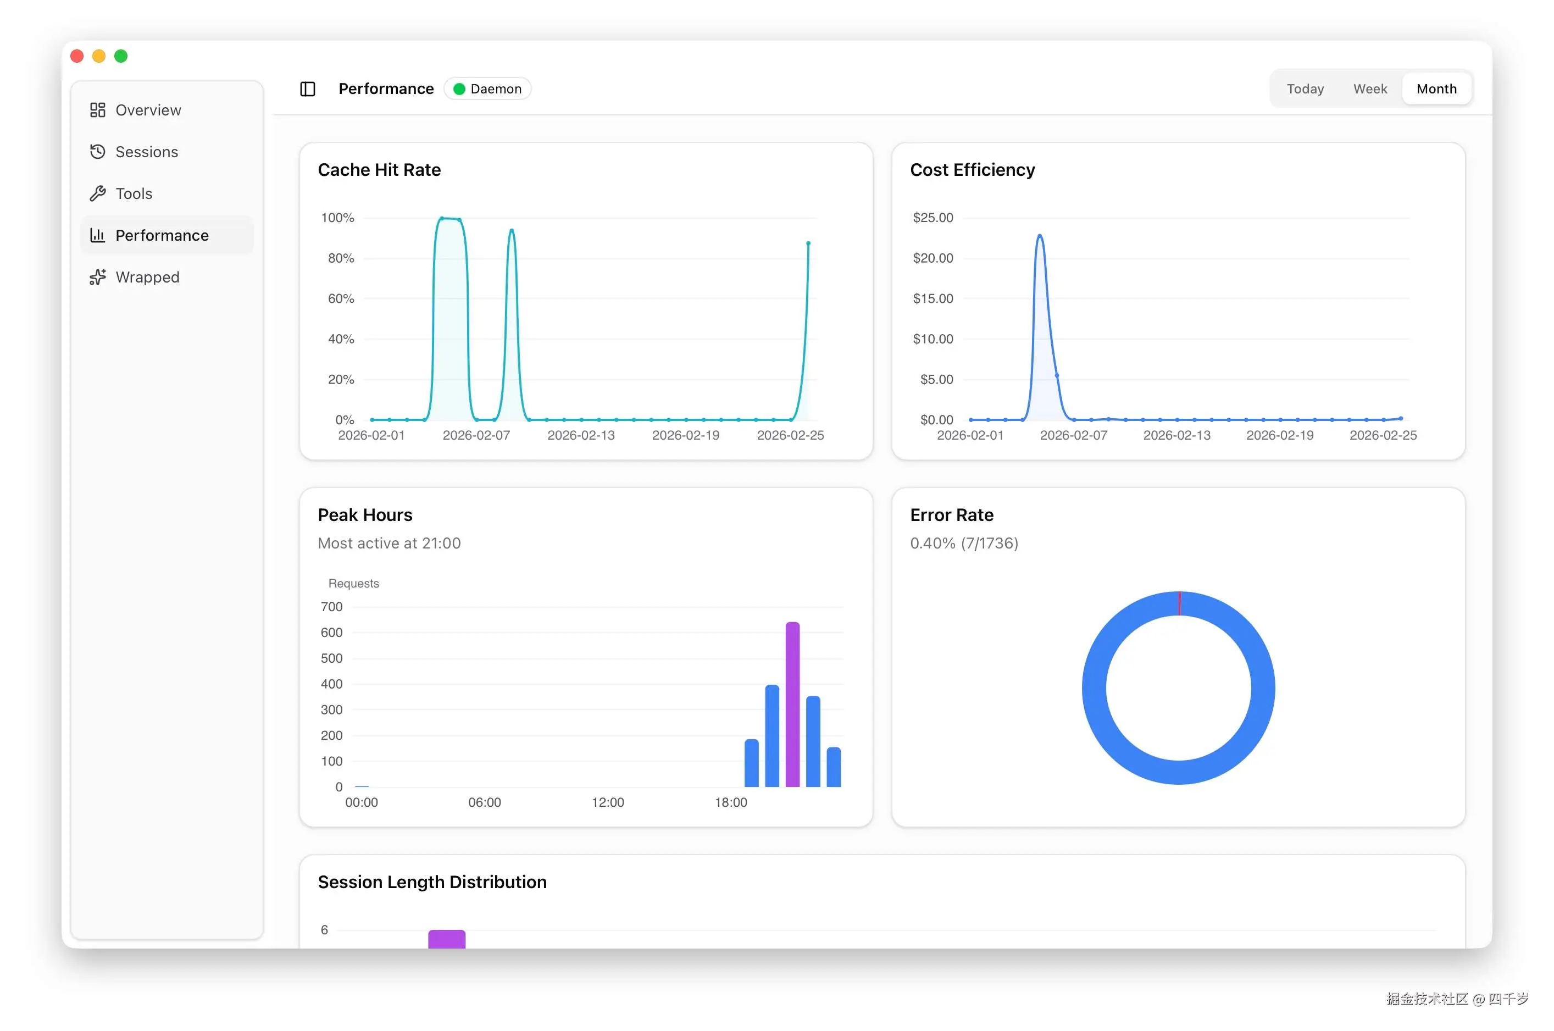This screenshot has width=1554, height=1031.
Task: Click the Tools wrench icon
Action: pos(97,193)
